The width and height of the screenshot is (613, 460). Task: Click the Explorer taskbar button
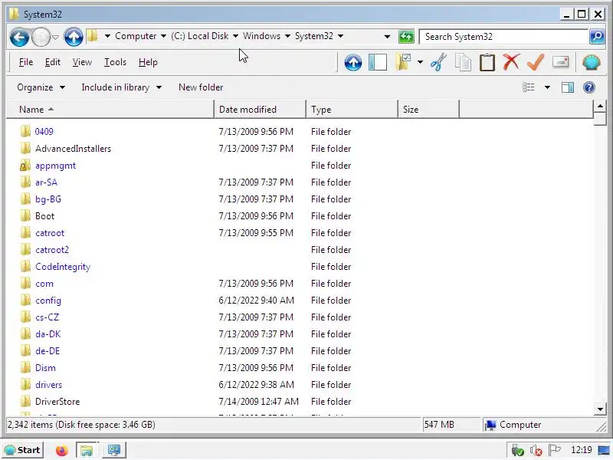coord(87,450)
